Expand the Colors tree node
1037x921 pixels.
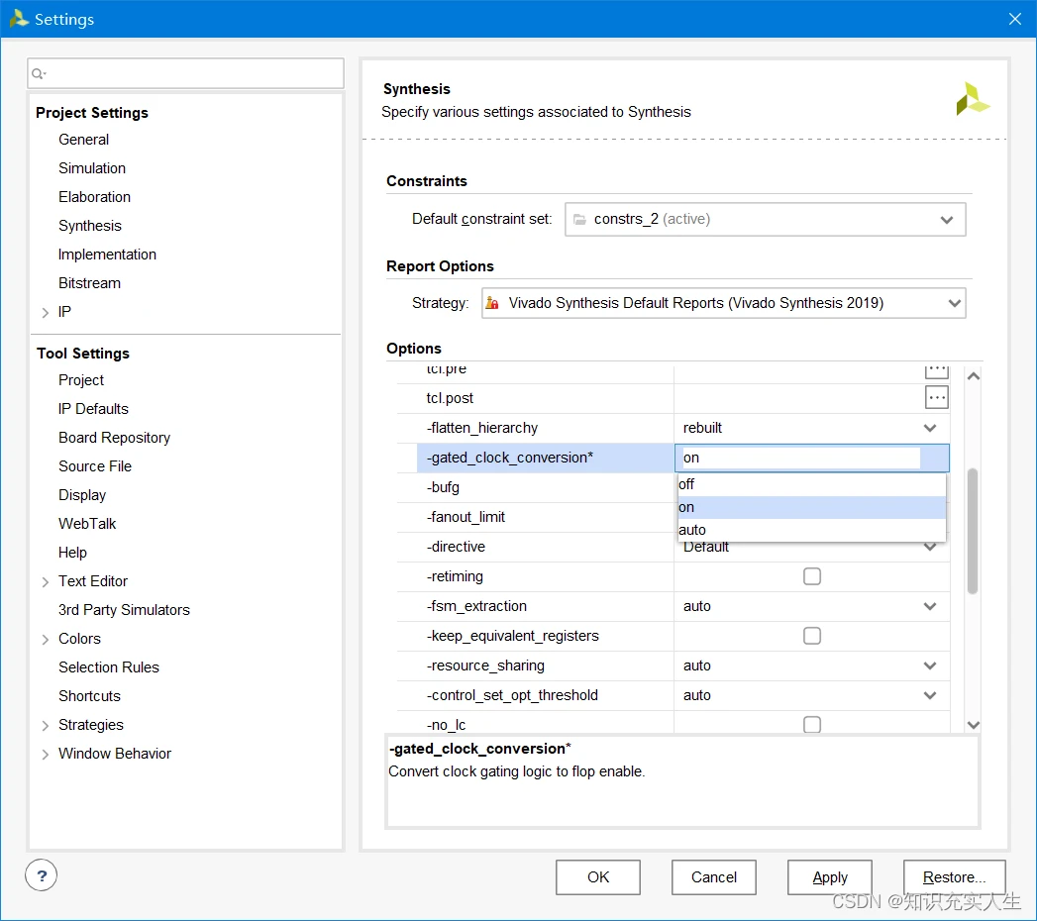pos(45,640)
